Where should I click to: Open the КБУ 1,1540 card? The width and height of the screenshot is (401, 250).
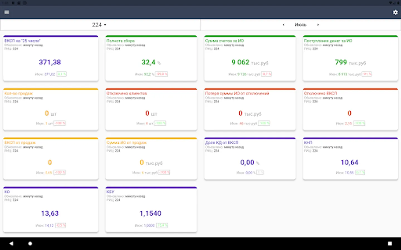coord(151,209)
